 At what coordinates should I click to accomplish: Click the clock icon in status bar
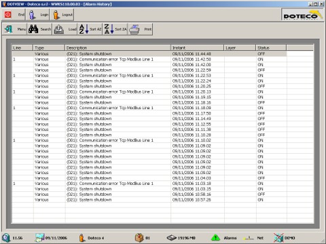point(6,238)
